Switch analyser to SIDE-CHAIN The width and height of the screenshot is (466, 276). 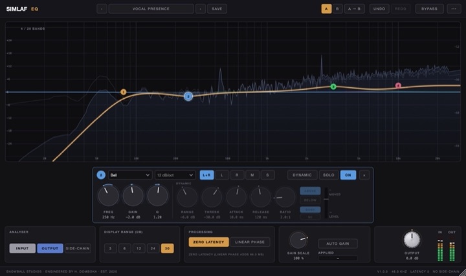pyautogui.click(x=78, y=248)
